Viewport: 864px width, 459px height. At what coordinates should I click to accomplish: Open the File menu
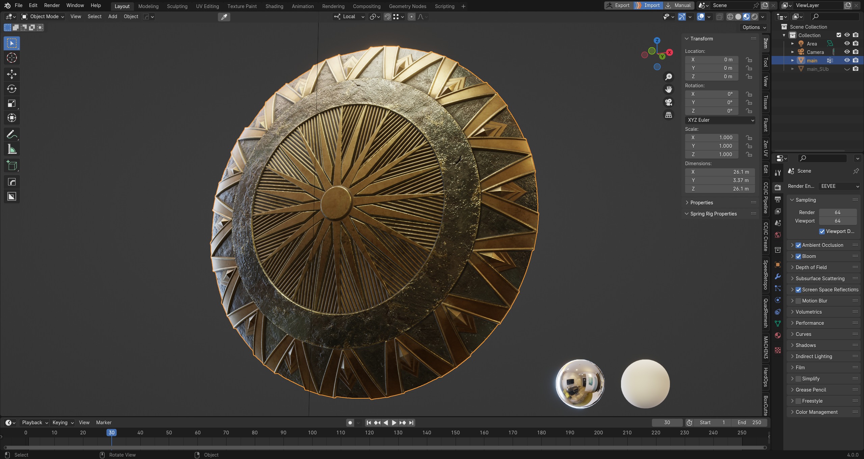click(19, 5)
